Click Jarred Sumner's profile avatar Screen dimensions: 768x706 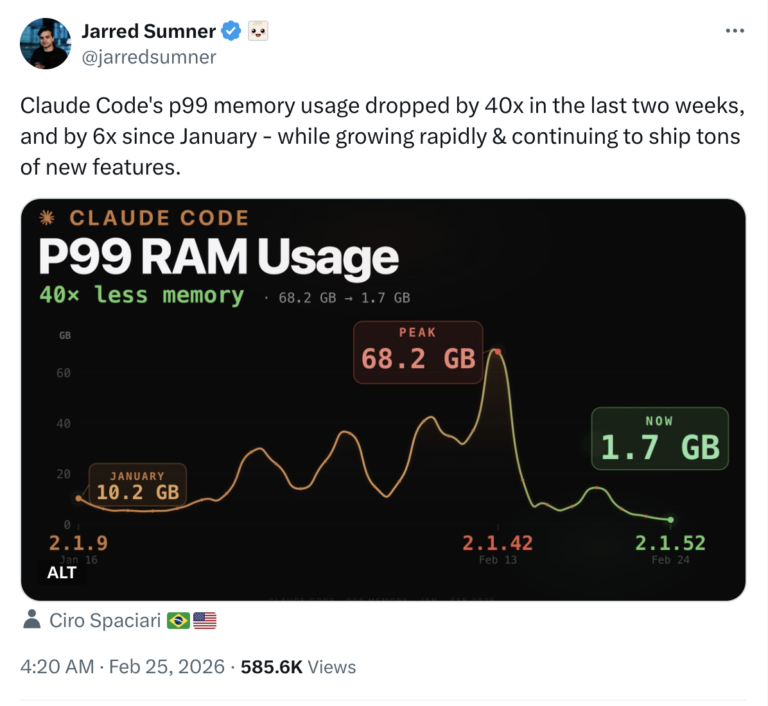46,44
